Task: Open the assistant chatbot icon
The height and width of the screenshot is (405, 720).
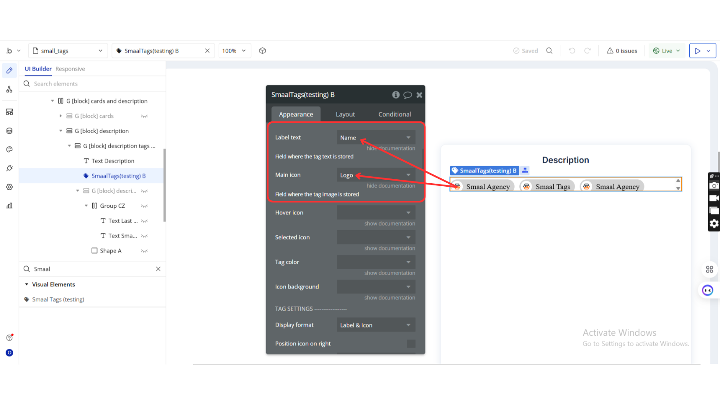Action: [708, 290]
